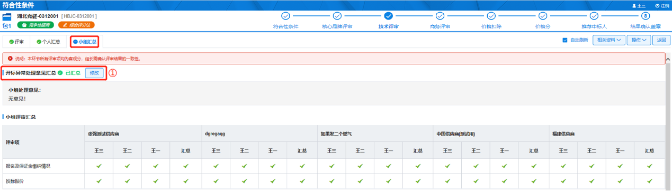Click the 小组处理意见 label

point(24,90)
